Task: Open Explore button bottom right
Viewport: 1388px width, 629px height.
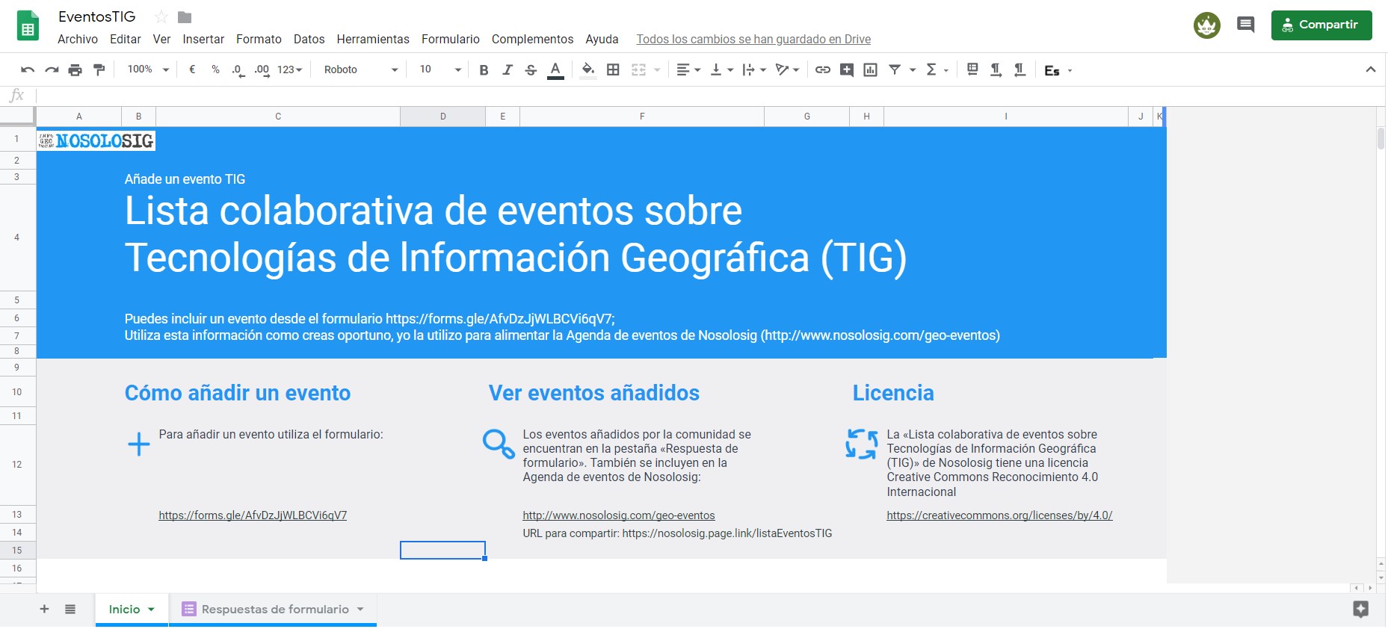Action: point(1360,609)
